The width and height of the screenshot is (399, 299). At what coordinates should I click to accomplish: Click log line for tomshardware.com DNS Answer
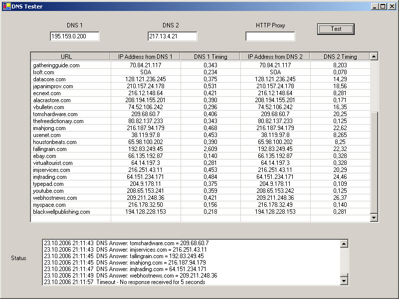click(126, 243)
